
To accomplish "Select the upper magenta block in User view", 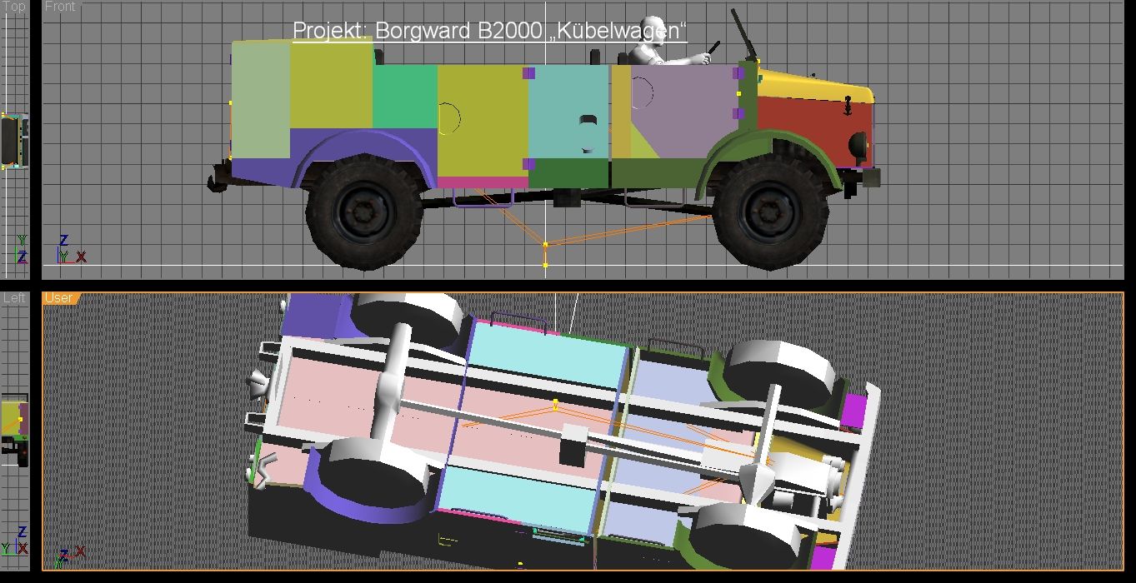I will [x=854, y=410].
